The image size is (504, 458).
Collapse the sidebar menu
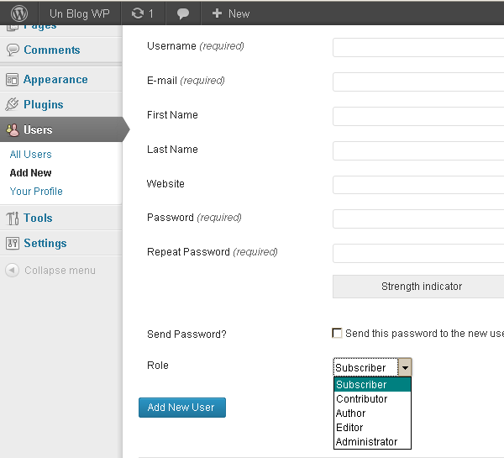point(50,271)
